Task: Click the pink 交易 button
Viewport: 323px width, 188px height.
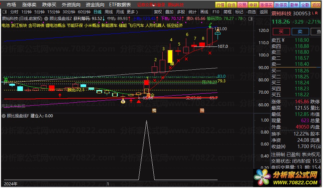Action: [242, 5]
